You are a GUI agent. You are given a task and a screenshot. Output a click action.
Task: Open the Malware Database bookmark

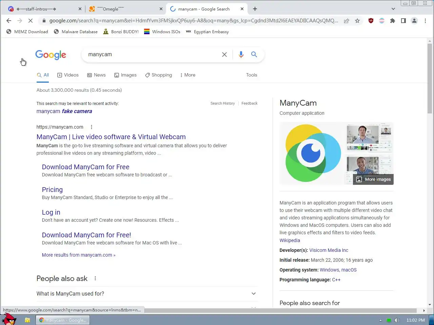(x=76, y=32)
